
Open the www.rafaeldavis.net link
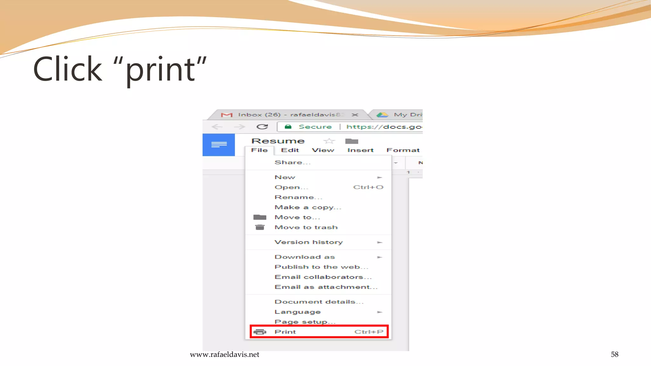(x=224, y=355)
